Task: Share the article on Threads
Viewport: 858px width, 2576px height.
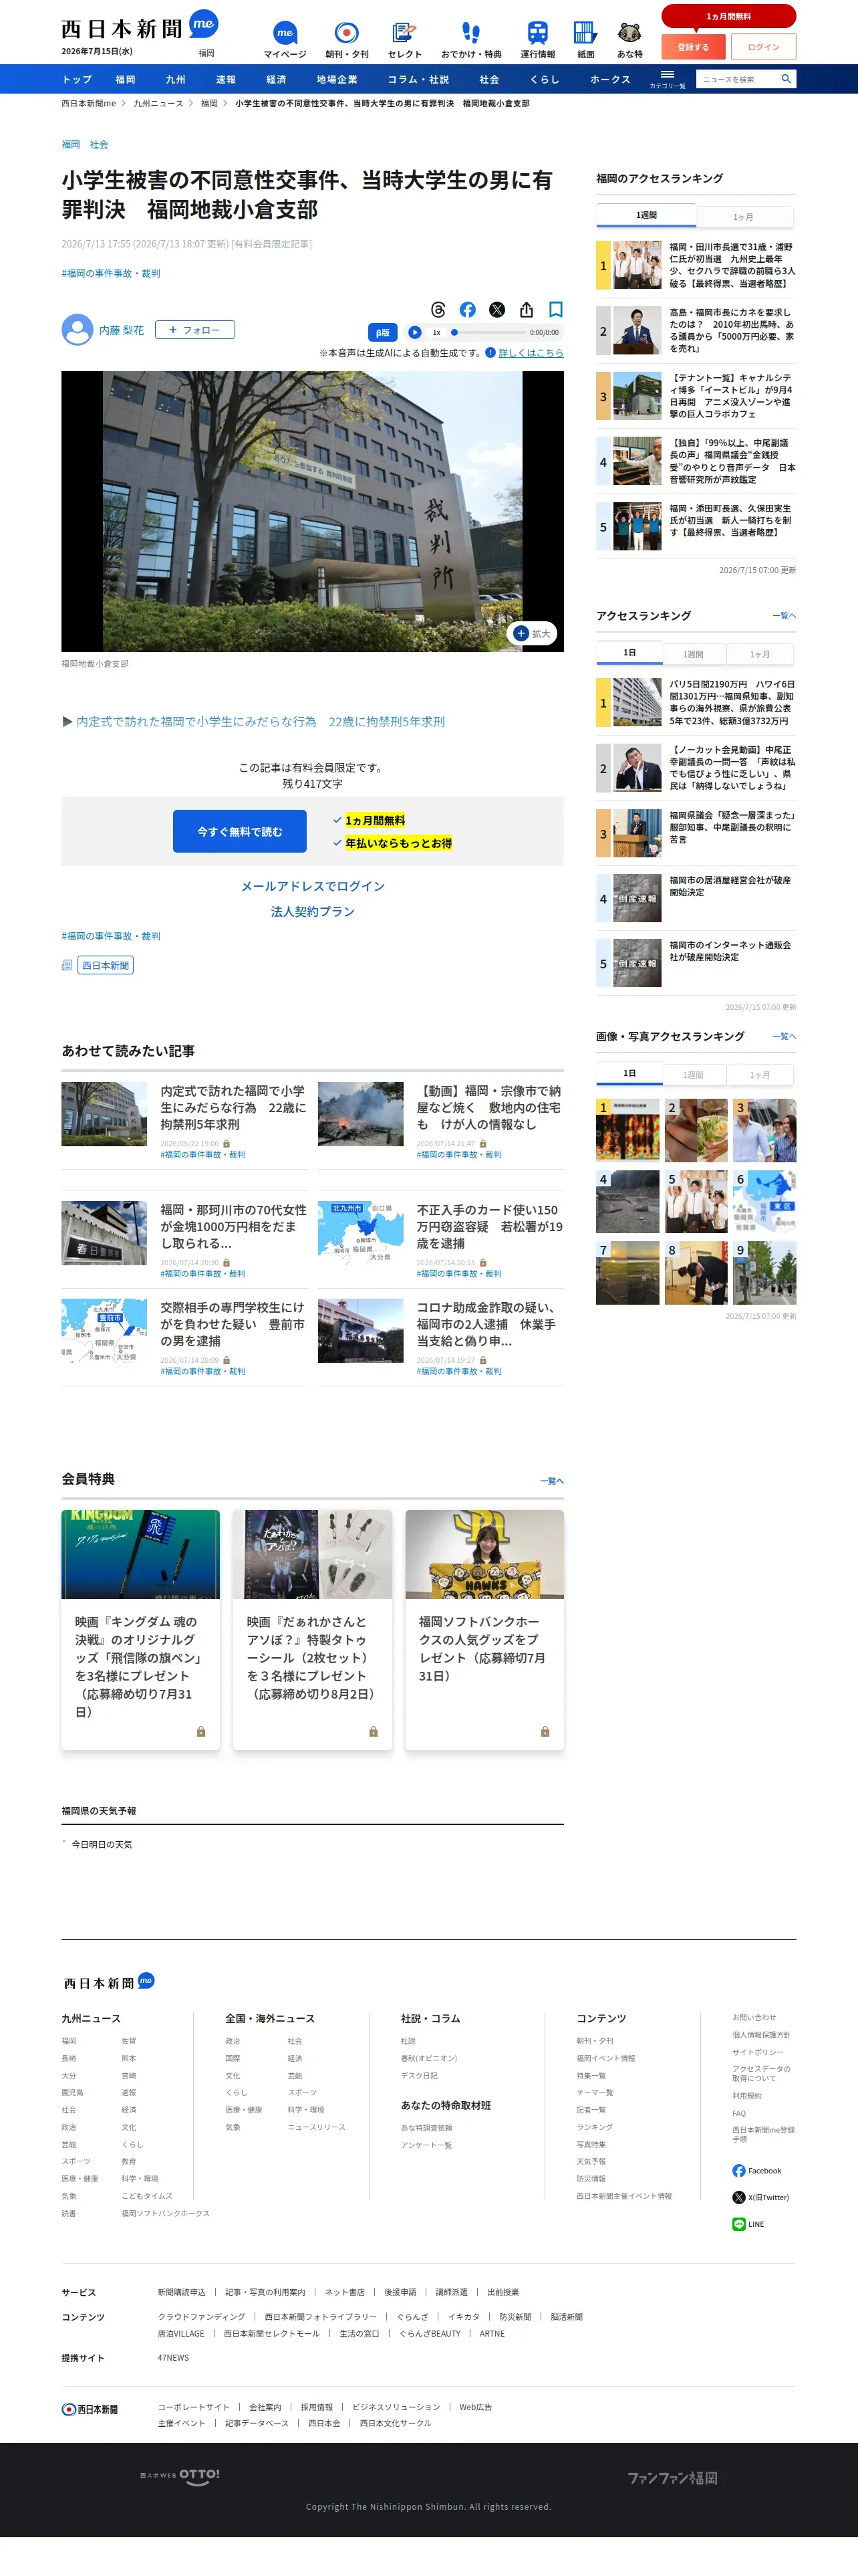Action: click(x=438, y=310)
